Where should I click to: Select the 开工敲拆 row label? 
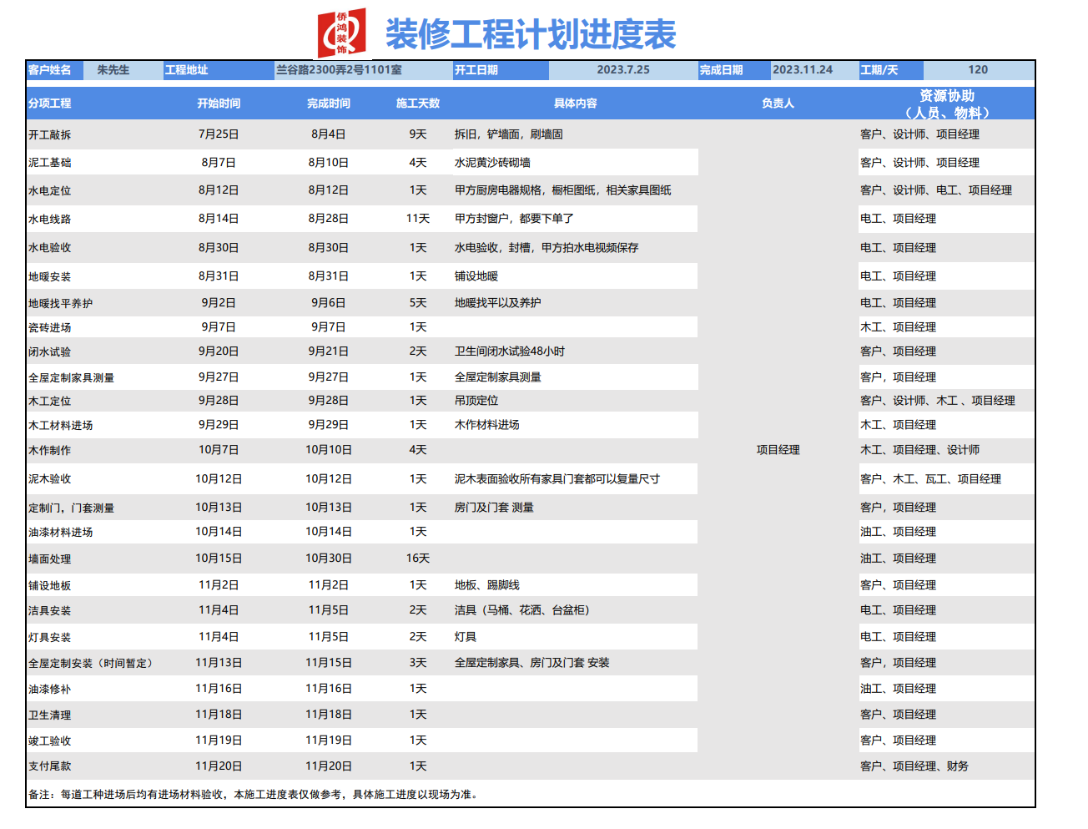click(x=50, y=134)
